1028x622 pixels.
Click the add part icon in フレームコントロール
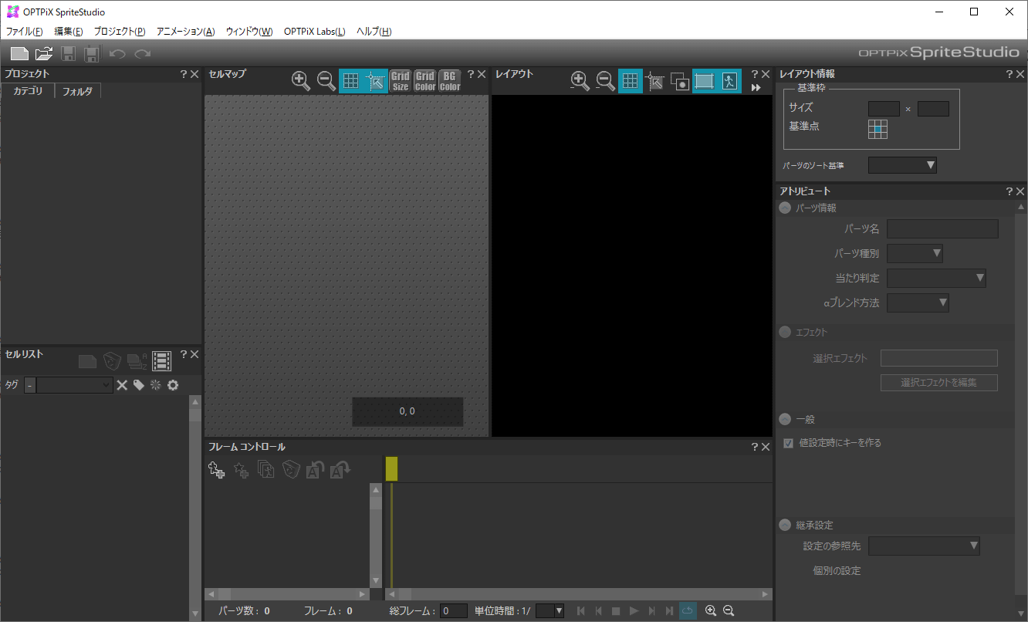tap(217, 469)
